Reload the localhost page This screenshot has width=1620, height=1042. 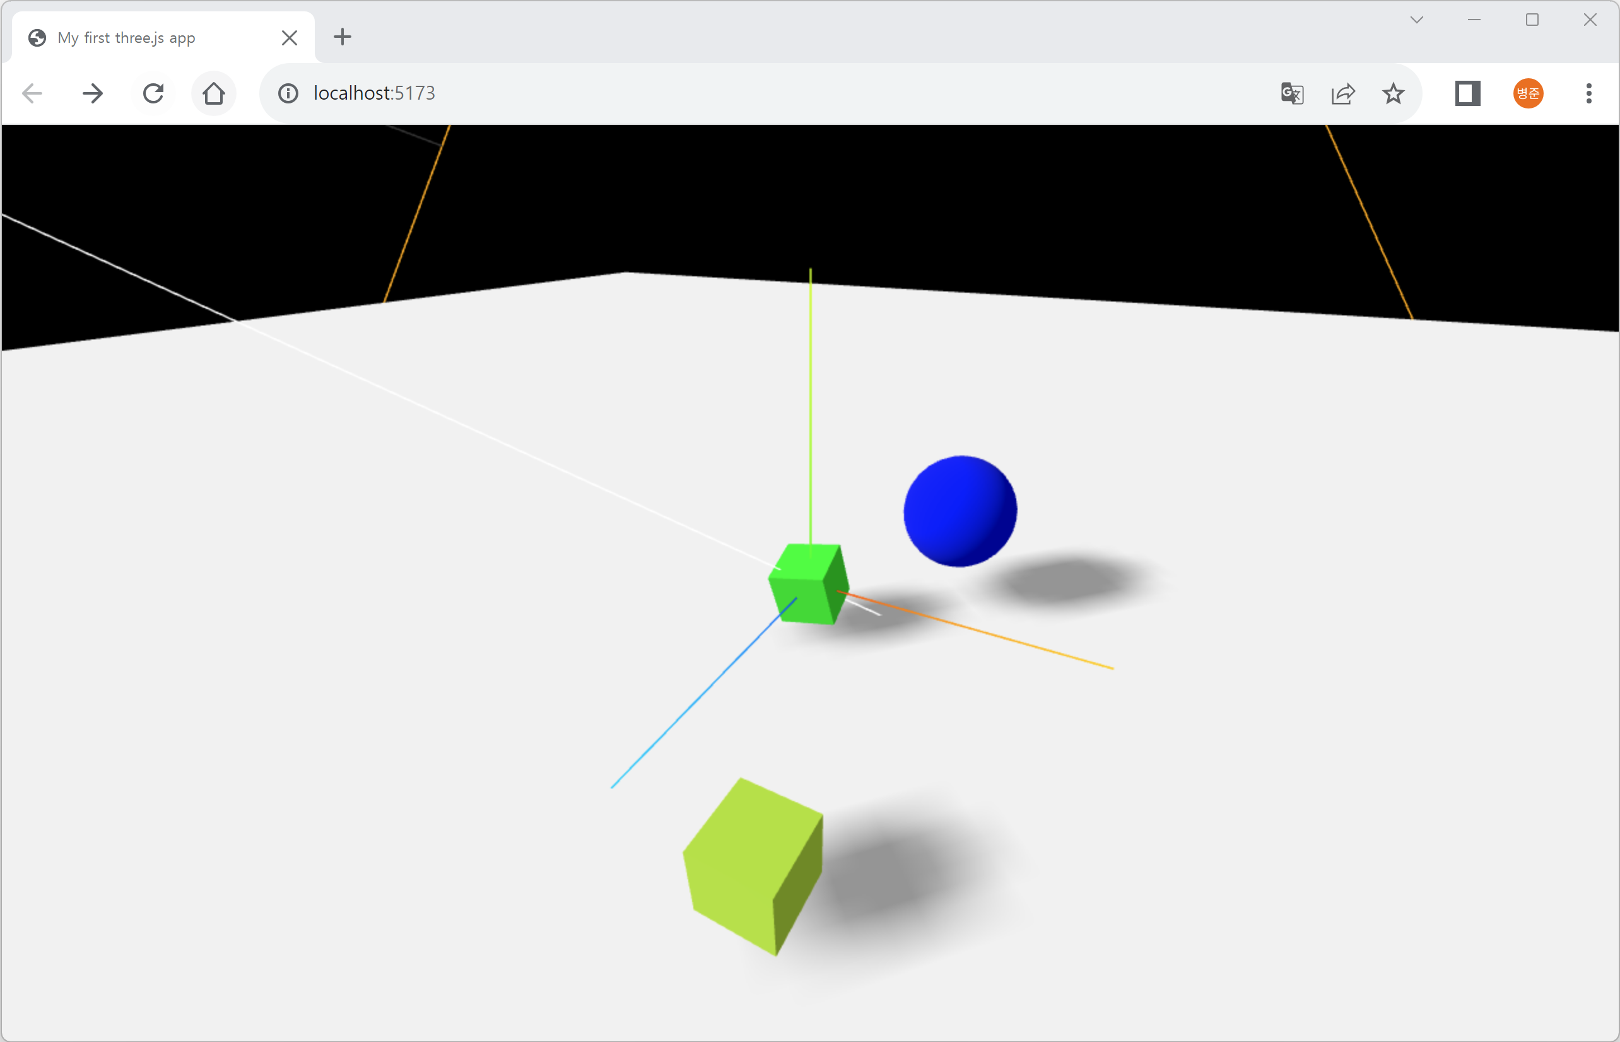click(x=153, y=93)
